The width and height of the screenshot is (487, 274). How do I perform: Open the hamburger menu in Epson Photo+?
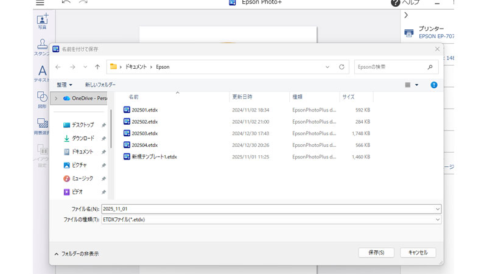click(x=40, y=3)
